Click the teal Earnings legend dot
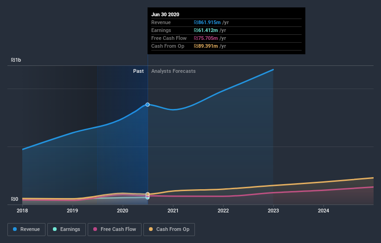 (55, 229)
